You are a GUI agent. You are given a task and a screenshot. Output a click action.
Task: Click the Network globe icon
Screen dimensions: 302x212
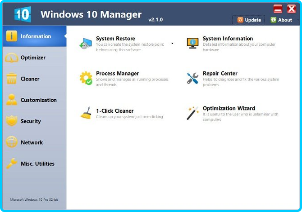[12, 142]
